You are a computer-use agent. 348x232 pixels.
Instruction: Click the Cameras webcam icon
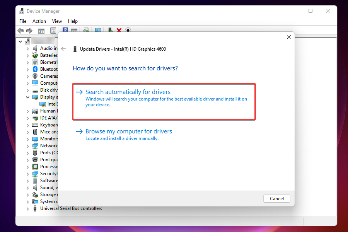pos(35,76)
